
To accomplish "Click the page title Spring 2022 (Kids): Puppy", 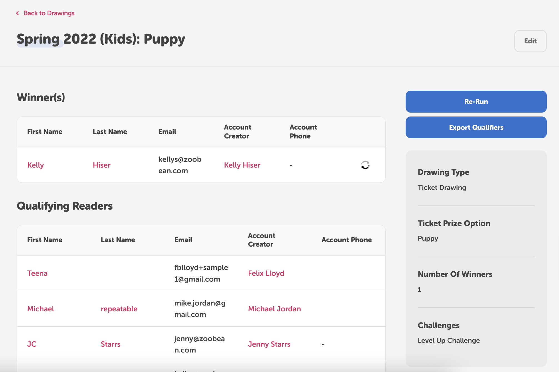I will (x=101, y=39).
